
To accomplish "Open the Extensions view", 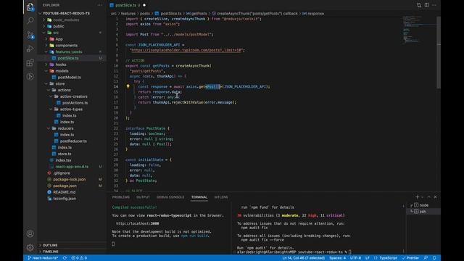I will 30,62.
